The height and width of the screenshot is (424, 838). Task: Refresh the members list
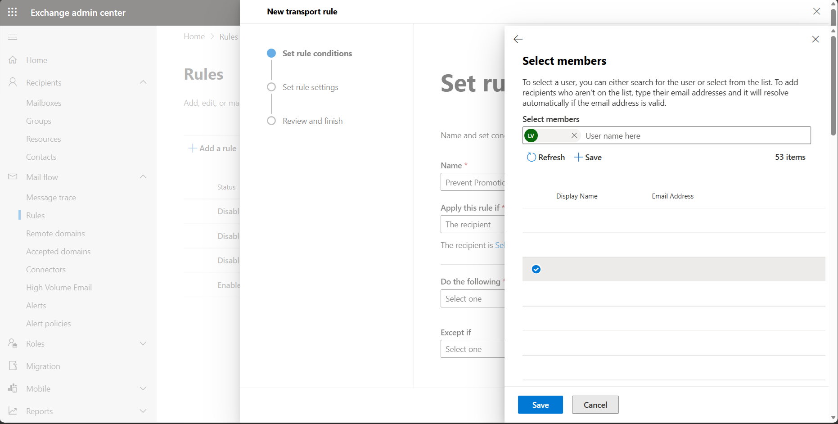coord(546,157)
